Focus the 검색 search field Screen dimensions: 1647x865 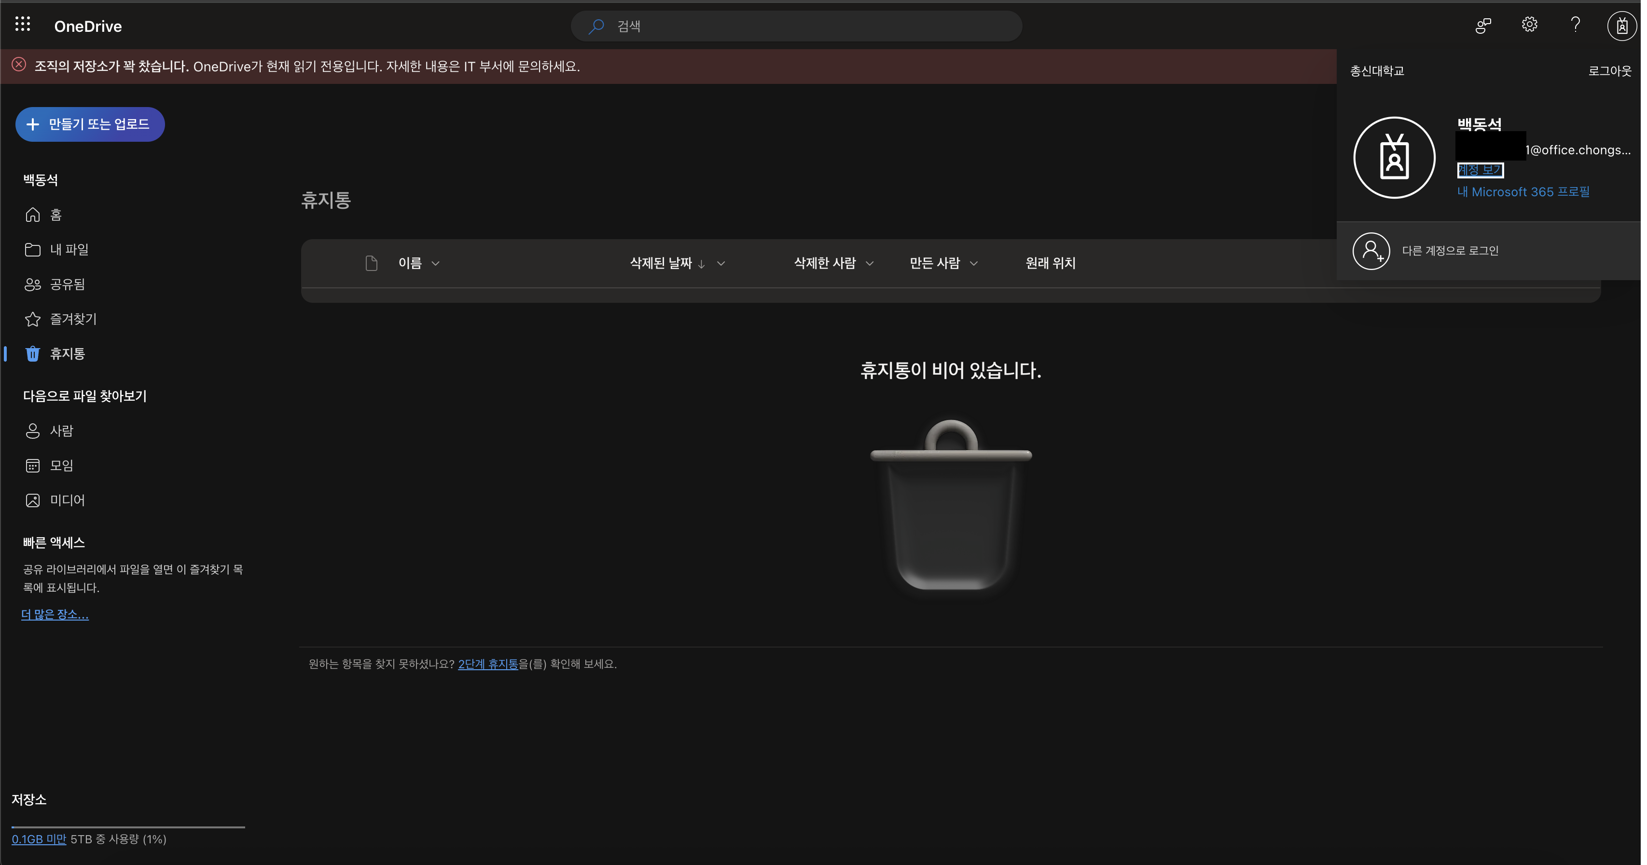[796, 26]
